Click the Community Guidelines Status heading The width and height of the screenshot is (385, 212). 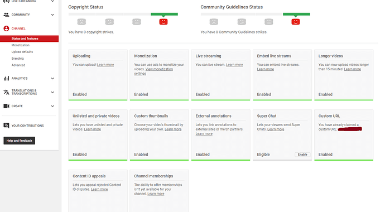232,7
